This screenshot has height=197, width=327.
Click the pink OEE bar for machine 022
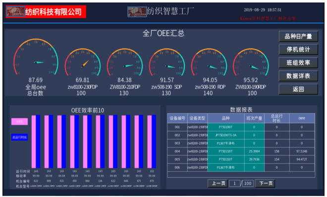point(34,142)
